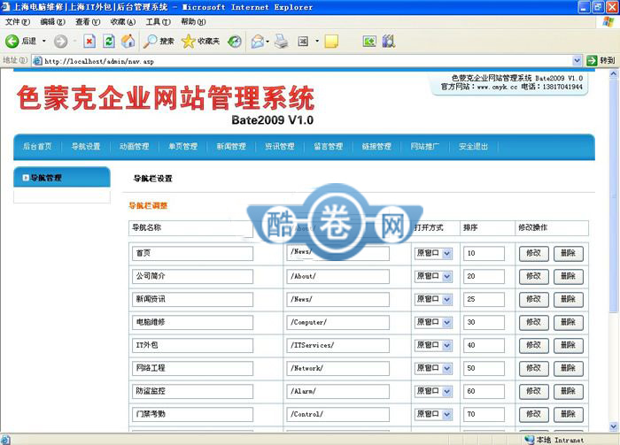Image resolution: width=620 pixels, height=445 pixels.
Task: Open 导航设置 in the blue nav bar
Action: 86,147
